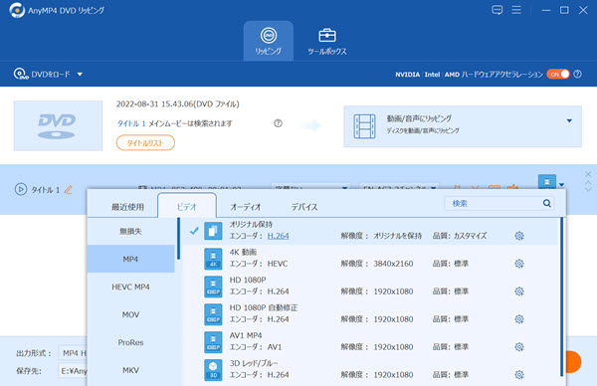Expand the 動画/音声にリッピング dropdown
The height and width of the screenshot is (386, 597).
[x=569, y=120]
